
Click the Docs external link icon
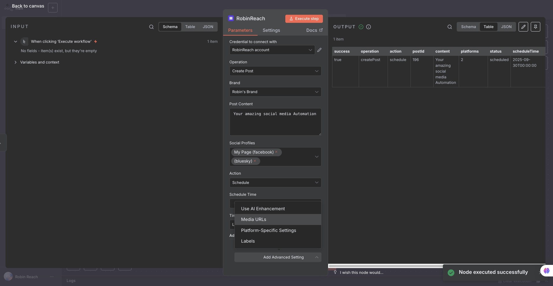(321, 30)
